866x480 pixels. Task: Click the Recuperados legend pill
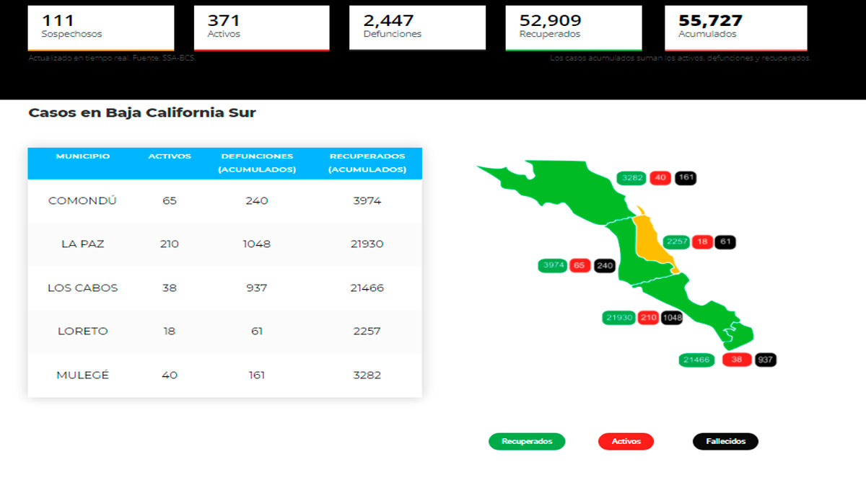click(527, 441)
